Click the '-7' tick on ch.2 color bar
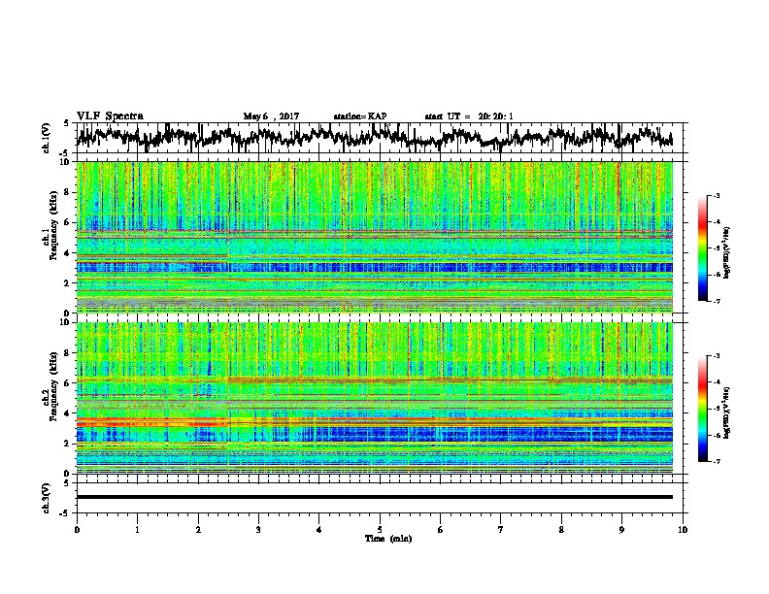Screen dimensions: 769x594 coord(717,461)
